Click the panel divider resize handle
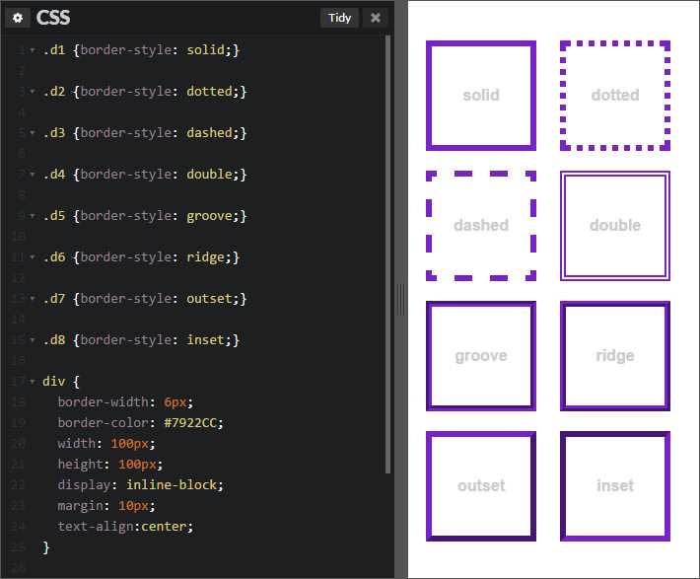Image resolution: width=700 pixels, height=579 pixels. click(401, 299)
